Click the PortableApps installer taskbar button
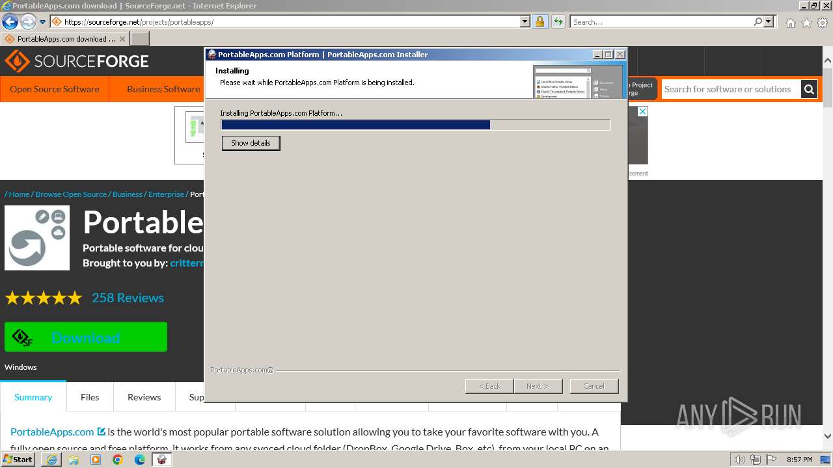This screenshot has width=833, height=468. pyautogui.click(x=162, y=460)
